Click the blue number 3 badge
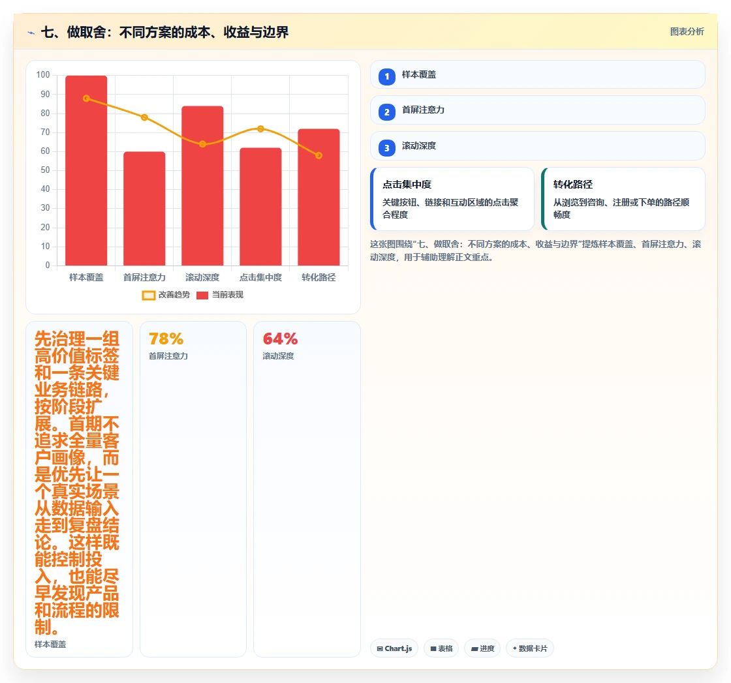 click(x=386, y=147)
